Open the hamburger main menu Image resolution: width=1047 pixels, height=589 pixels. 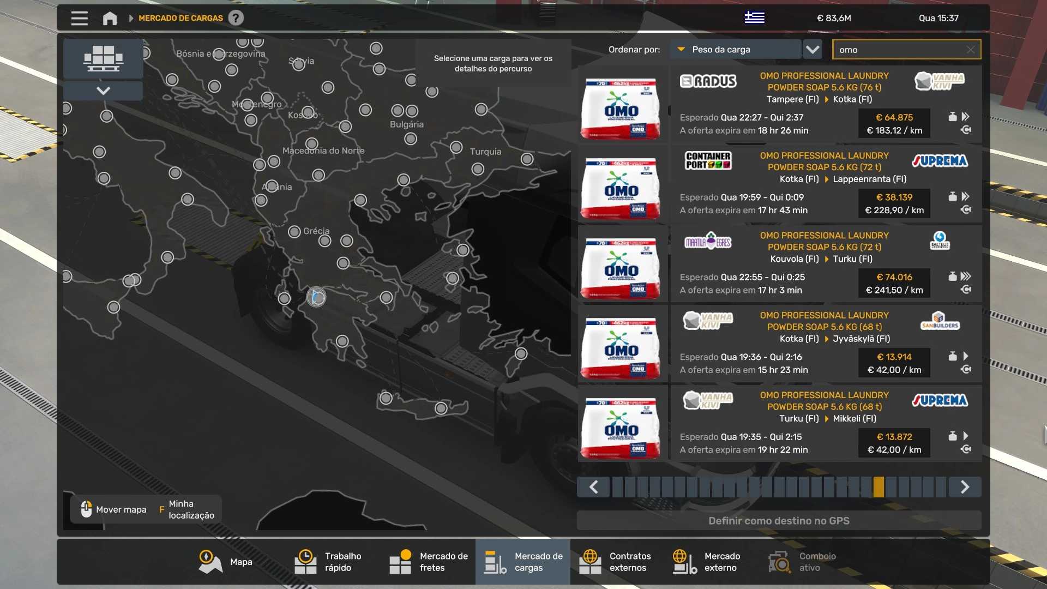pyautogui.click(x=79, y=18)
